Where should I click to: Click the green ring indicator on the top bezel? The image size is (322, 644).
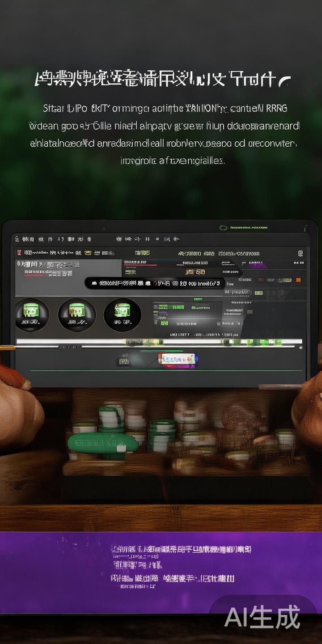tap(223, 228)
